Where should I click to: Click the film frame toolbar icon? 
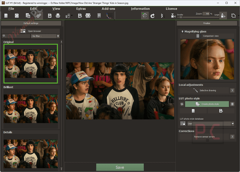88,16
